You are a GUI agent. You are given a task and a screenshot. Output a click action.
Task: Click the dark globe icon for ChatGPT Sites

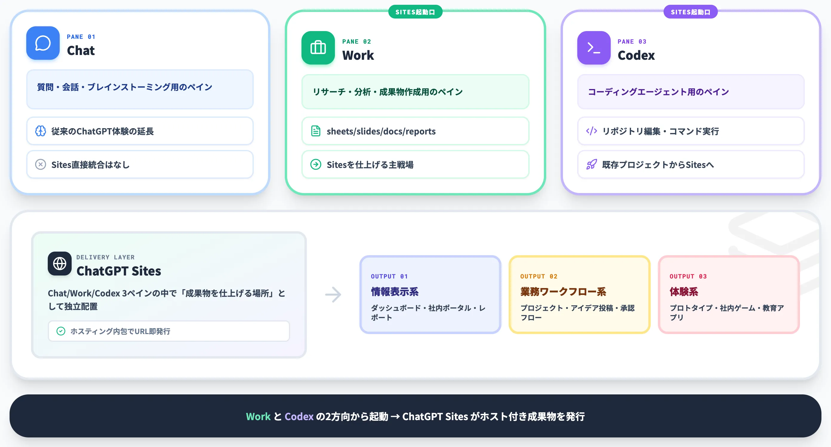pos(60,264)
